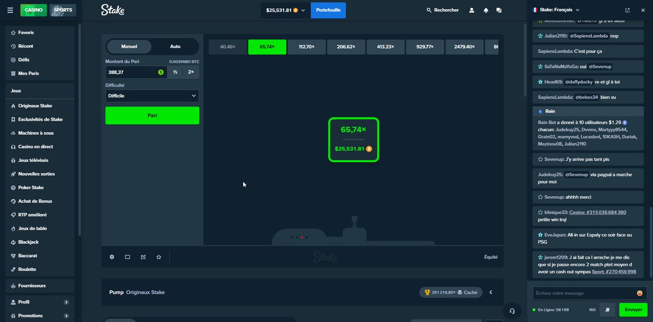Open Sport: #270456998 bet link
This screenshot has height=322, width=653.
pyautogui.click(x=613, y=271)
